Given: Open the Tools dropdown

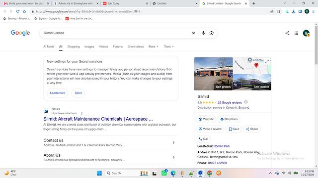Looking at the screenshot, I should (x=169, y=46).
